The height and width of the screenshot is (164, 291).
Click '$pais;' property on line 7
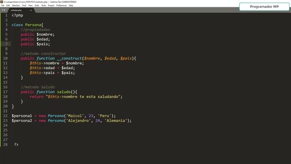pyautogui.click(x=43, y=44)
